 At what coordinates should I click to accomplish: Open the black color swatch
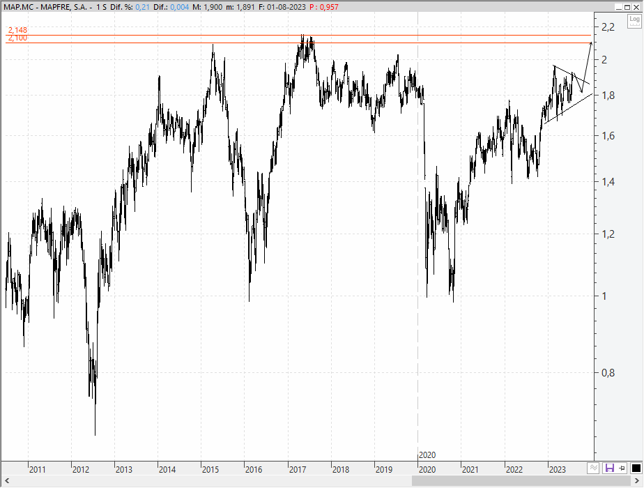click(636, 468)
